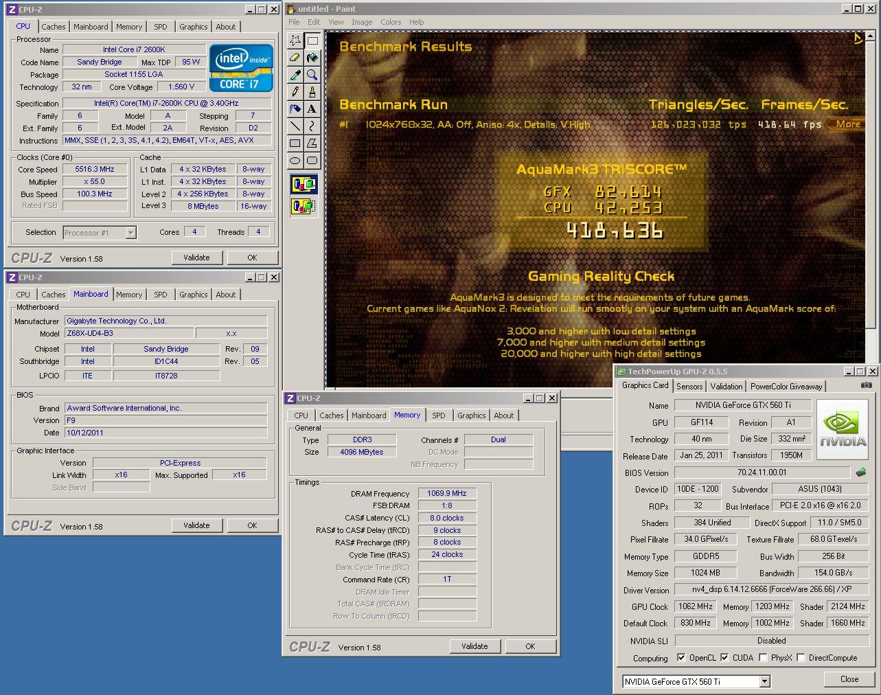
Task: Open SPD tab in Memory CPU-Z window
Action: 439,415
